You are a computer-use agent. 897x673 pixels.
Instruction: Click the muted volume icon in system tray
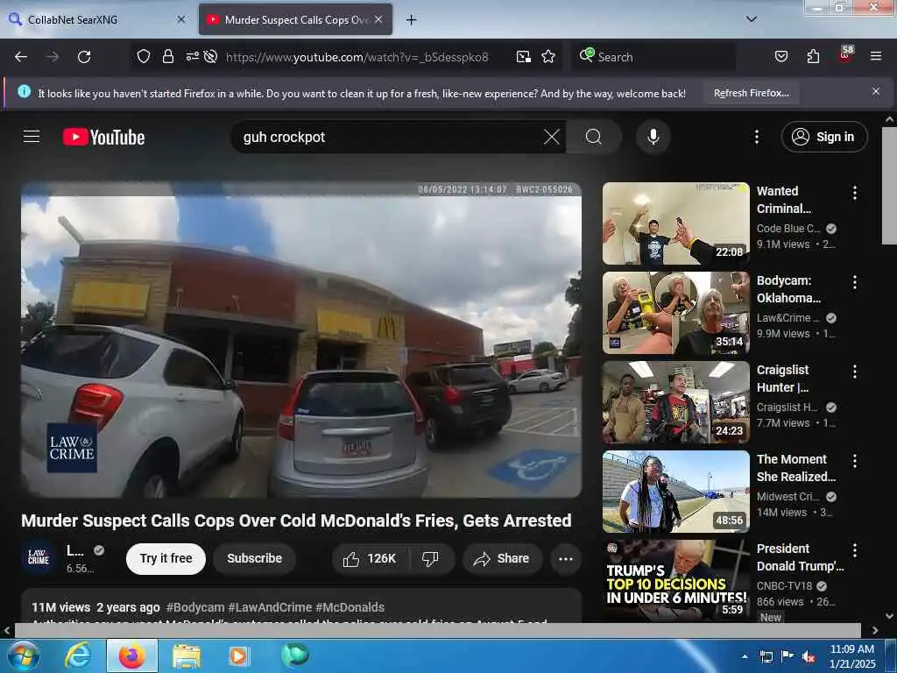(x=809, y=656)
